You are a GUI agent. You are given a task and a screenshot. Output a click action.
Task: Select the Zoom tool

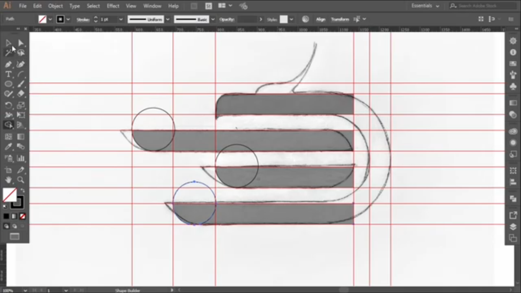coord(21,180)
